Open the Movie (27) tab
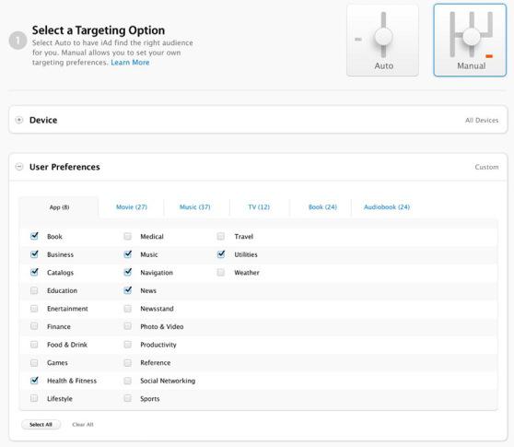Image resolution: width=514 pixels, height=447 pixels. 132,207
